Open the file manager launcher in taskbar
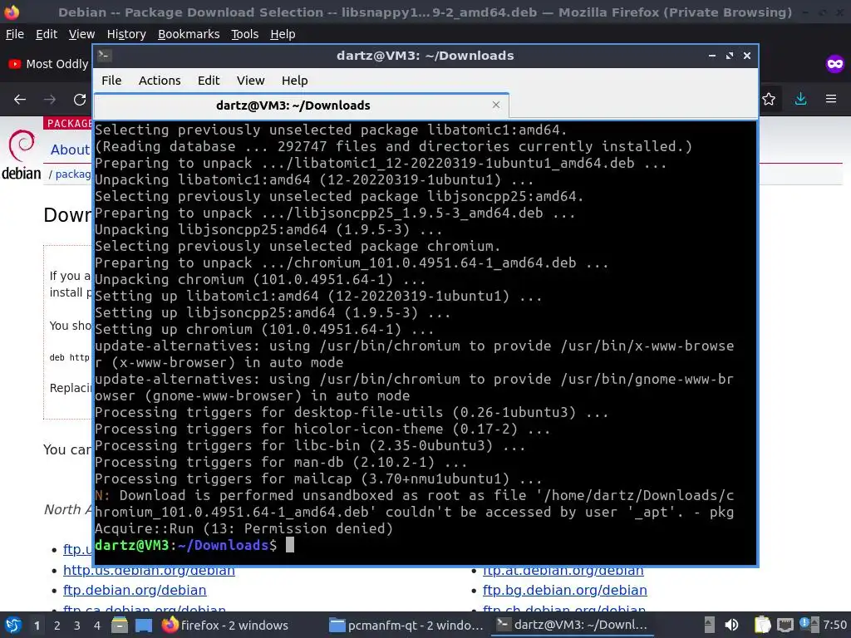The image size is (851, 638). [x=120, y=625]
